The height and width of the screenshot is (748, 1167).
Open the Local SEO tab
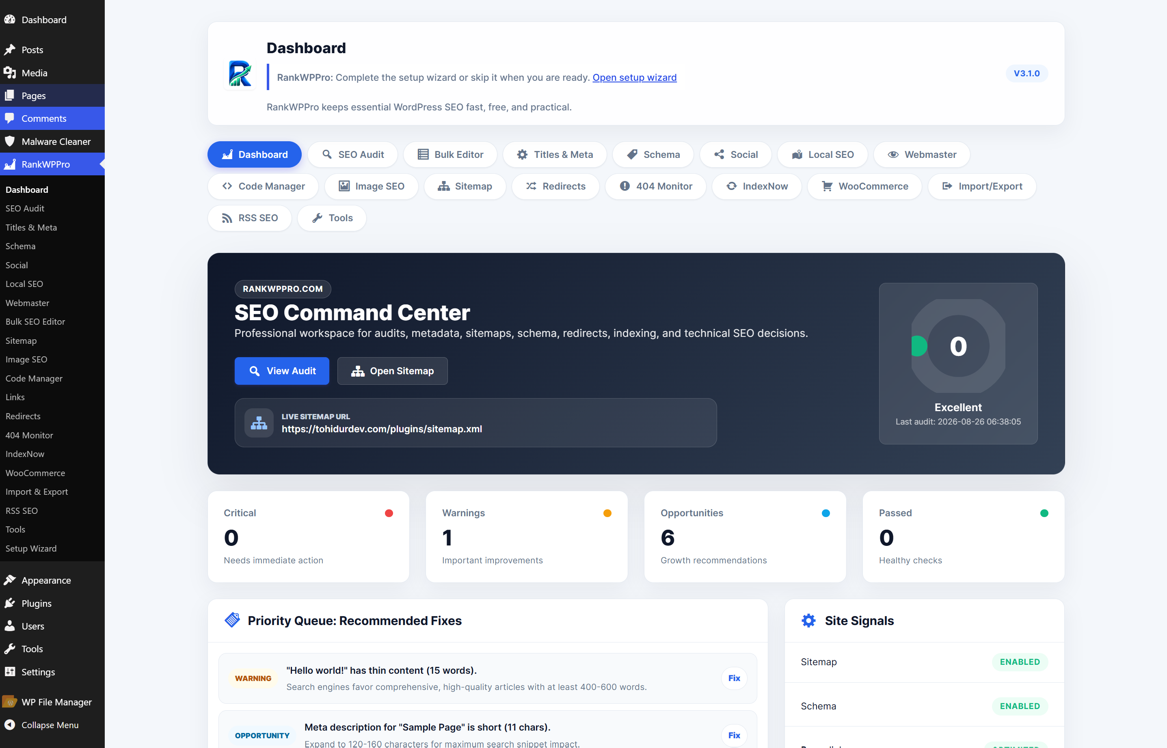click(x=823, y=155)
